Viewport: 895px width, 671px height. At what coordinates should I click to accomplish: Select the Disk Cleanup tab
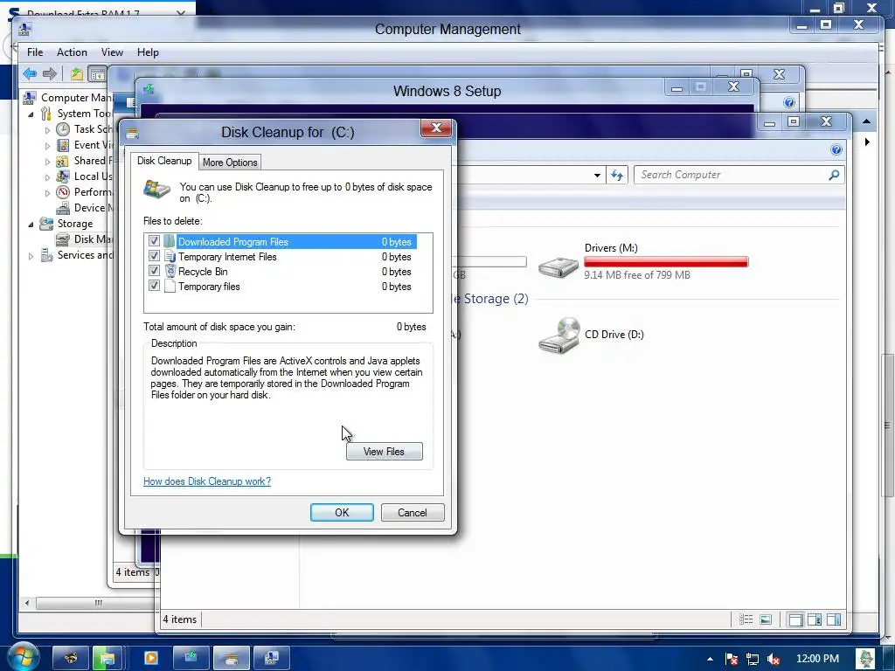pos(164,161)
